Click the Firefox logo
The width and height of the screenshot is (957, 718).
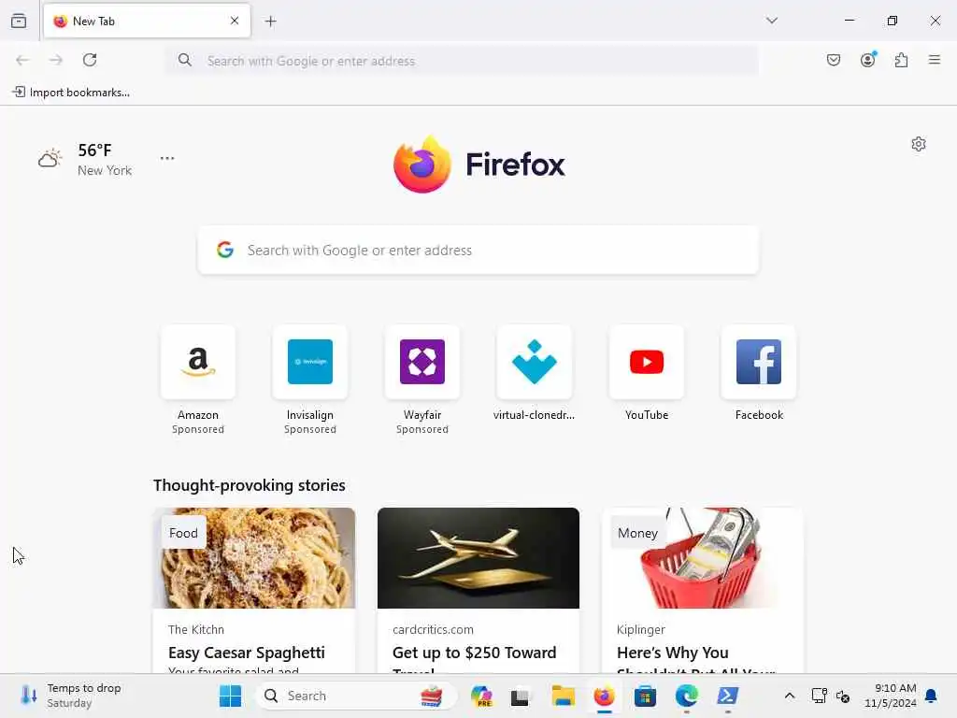pos(479,165)
